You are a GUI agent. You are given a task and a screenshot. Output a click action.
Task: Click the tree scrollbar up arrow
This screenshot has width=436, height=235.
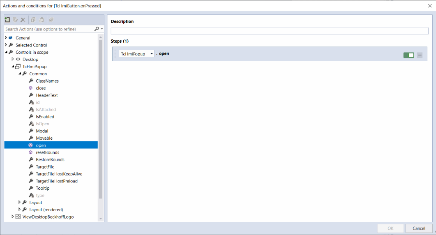pos(101,37)
